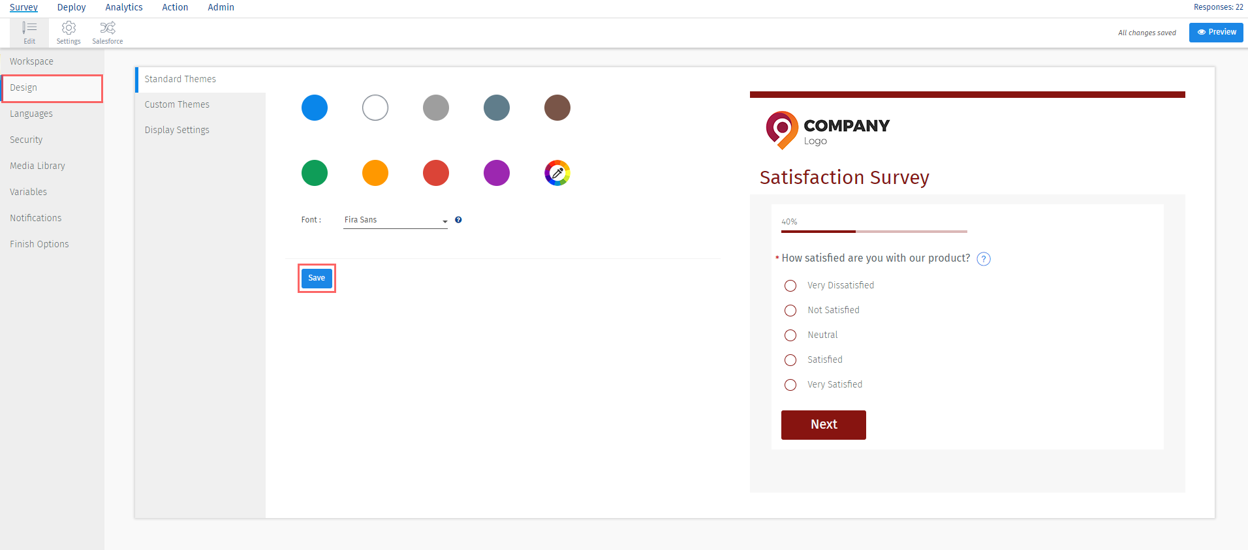
Task: Click the question help tooltip icon
Action: (983, 259)
